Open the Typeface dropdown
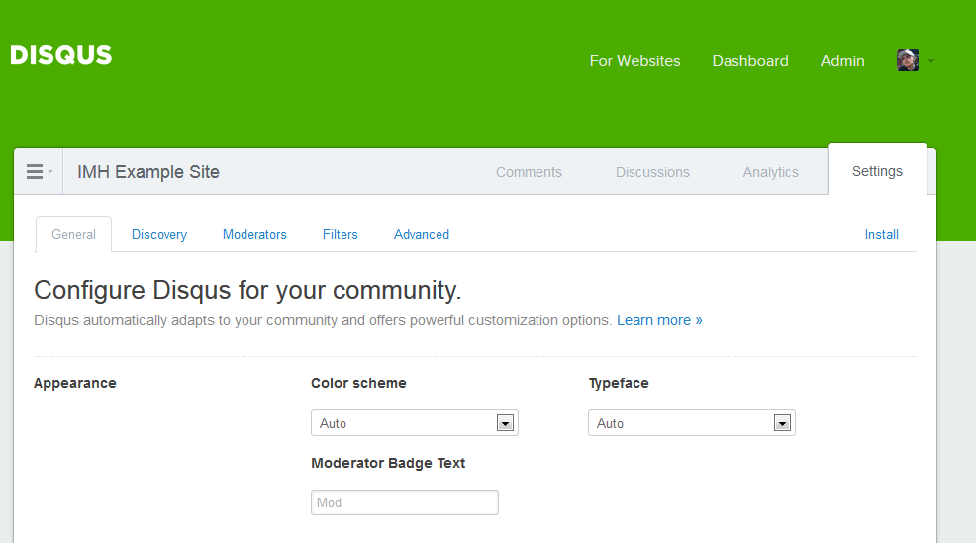Viewport: 976px width, 543px height. pos(691,423)
